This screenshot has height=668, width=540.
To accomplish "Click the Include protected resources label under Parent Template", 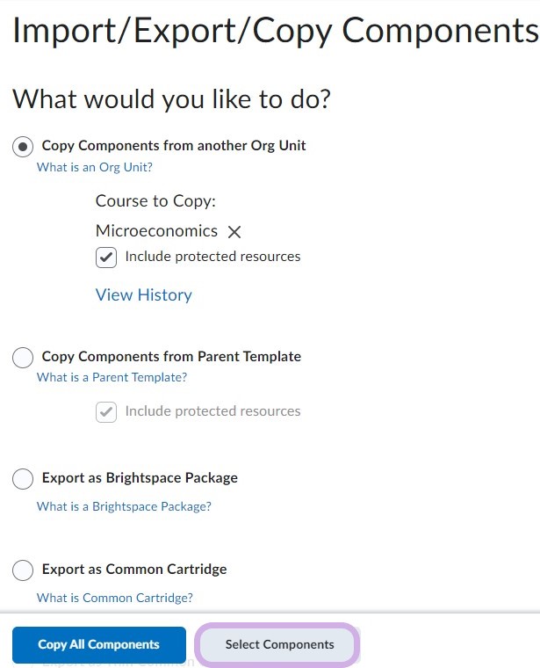I will pyautogui.click(x=212, y=411).
